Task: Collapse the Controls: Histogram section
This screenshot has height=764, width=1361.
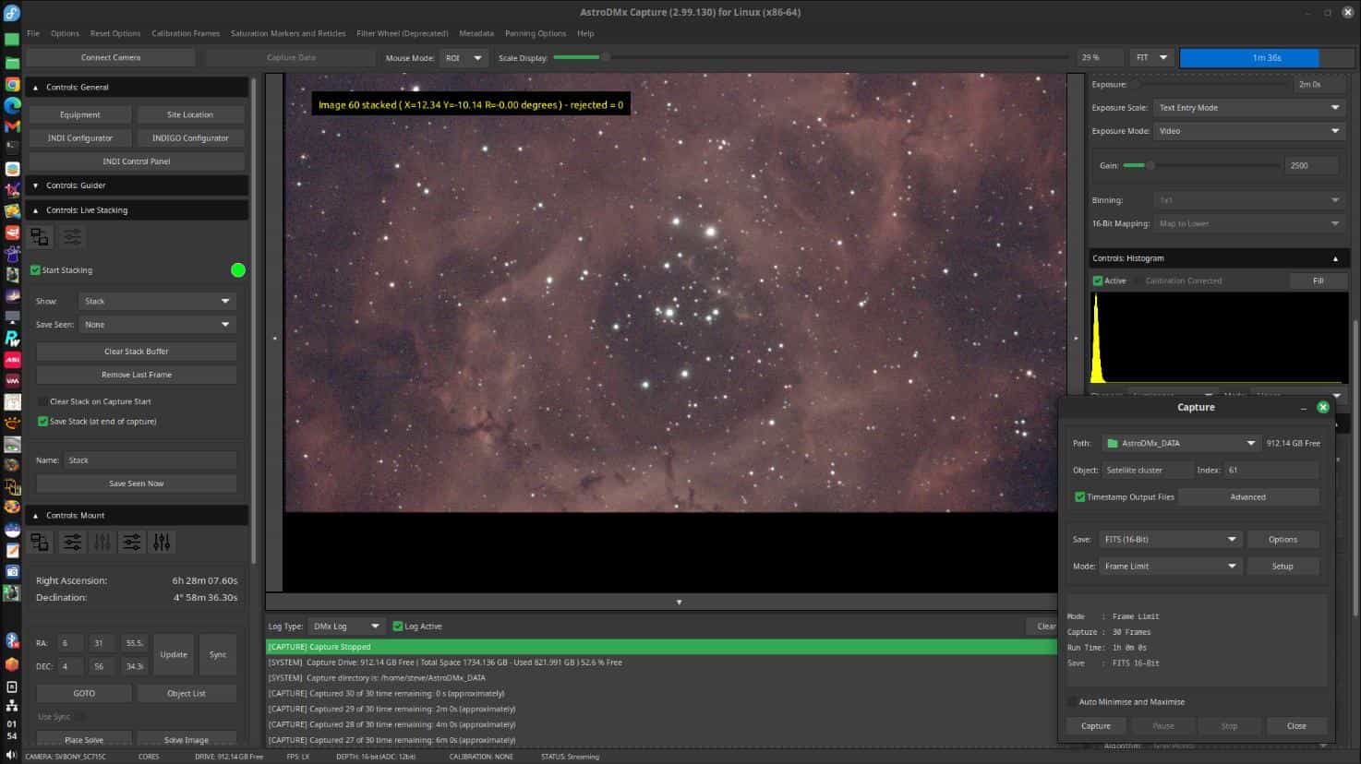Action: pyautogui.click(x=1334, y=259)
